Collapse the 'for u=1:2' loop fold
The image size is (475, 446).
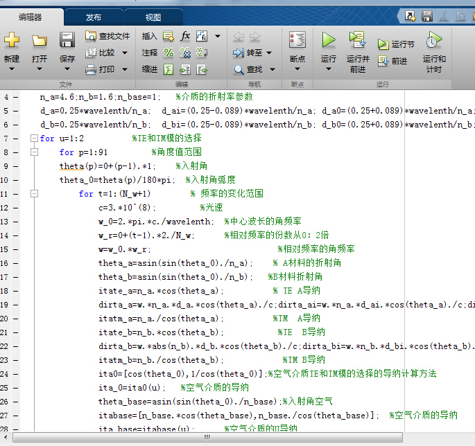(x=34, y=139)
